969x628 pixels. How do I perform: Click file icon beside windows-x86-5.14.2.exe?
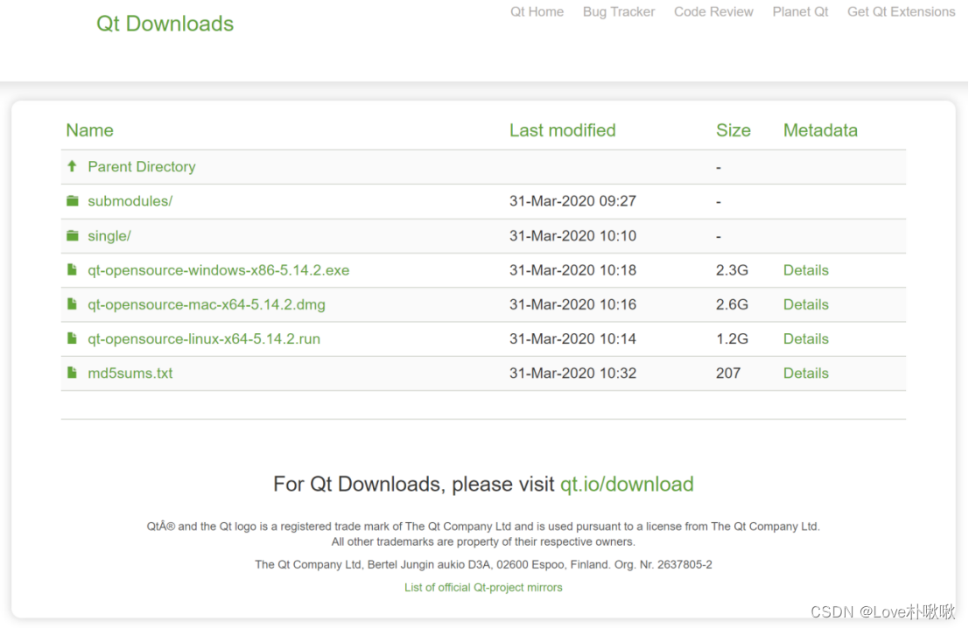73,269
